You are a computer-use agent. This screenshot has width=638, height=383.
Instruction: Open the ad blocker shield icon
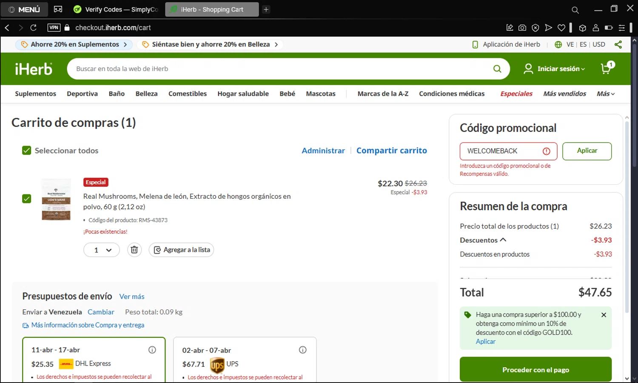(x=535, y=28)
